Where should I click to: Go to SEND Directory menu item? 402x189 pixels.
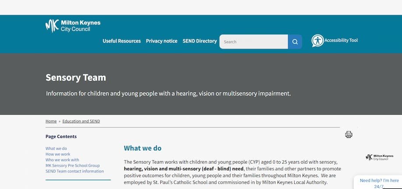coord(200,41)
